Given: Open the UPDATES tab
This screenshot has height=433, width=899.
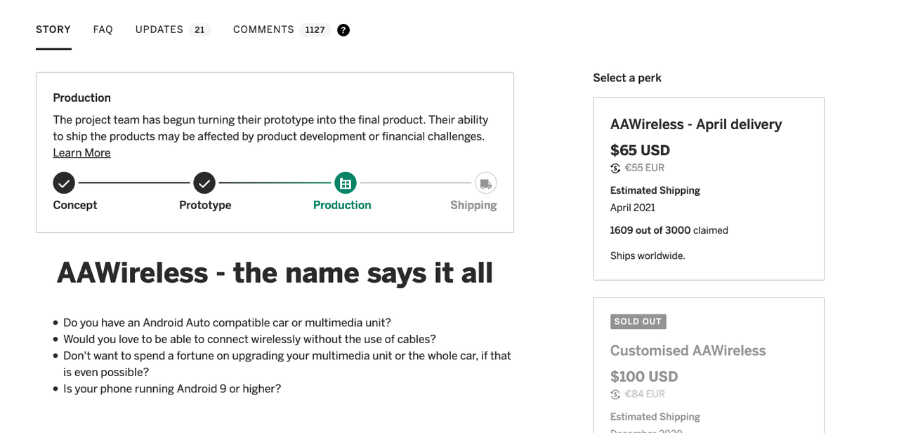Looking at the screenshot, I should pyautogui.click(x=159, y=29).
